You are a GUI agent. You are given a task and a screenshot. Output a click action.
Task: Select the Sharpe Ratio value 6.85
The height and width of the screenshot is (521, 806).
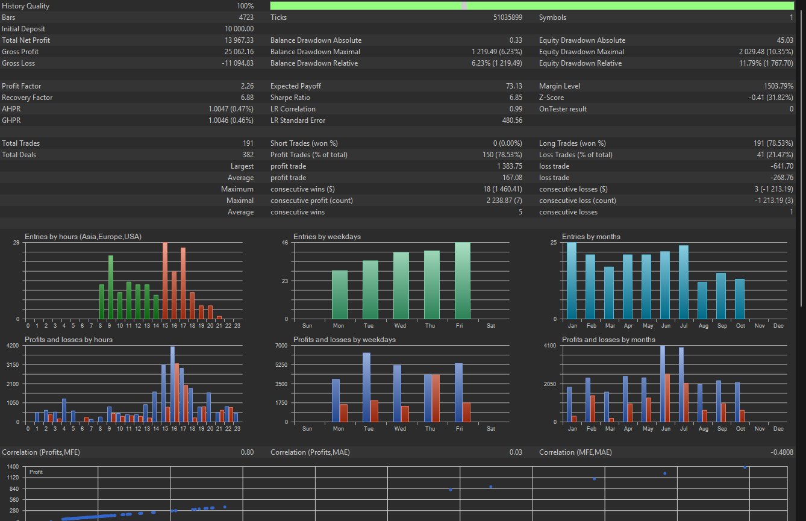point(515,98)
